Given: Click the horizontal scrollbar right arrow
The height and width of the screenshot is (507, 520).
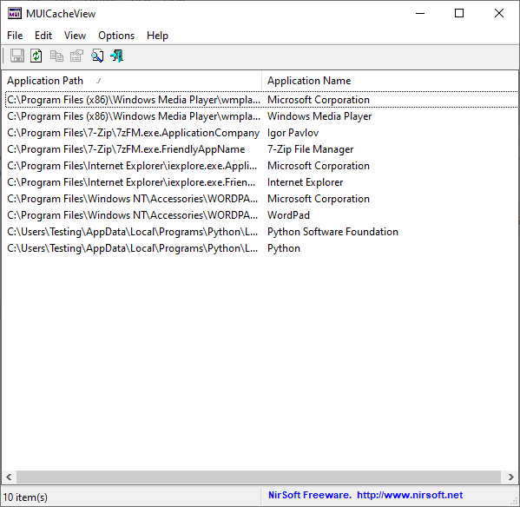Looking at the screenshot, I should coord(510,477).
